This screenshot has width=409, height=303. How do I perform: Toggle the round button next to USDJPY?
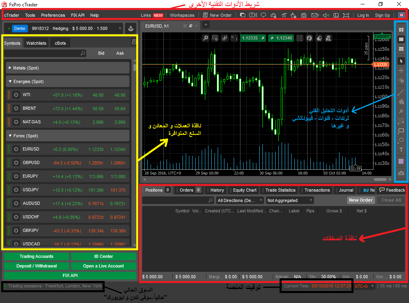point(16,190)
